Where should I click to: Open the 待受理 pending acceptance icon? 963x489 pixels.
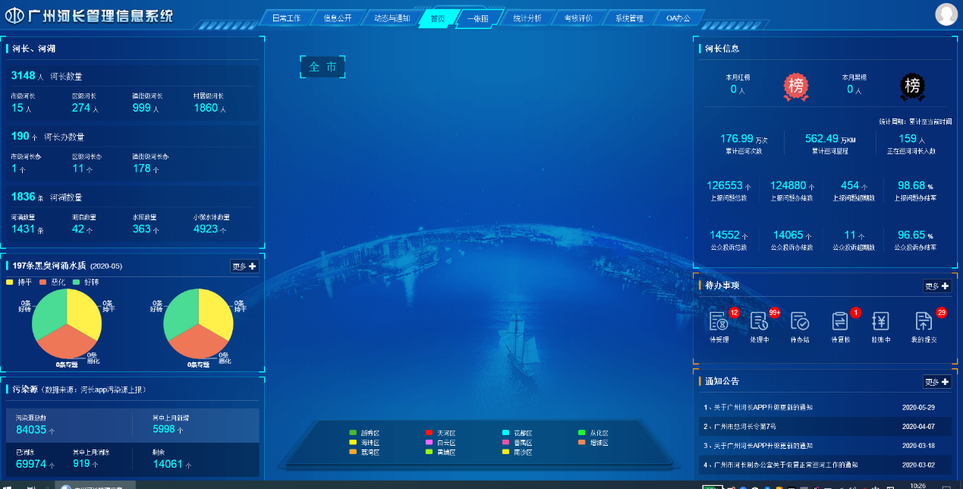pos(719,322)
